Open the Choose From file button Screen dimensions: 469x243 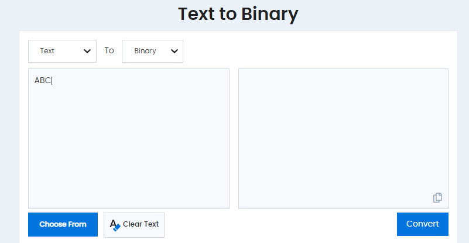pyautogui.click(x=63, y=224)
